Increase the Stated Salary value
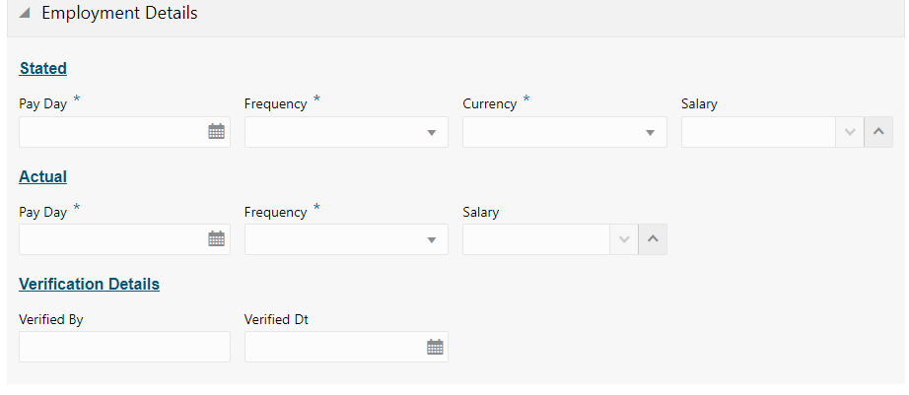 pyautogui.click(x=878, y=132)
